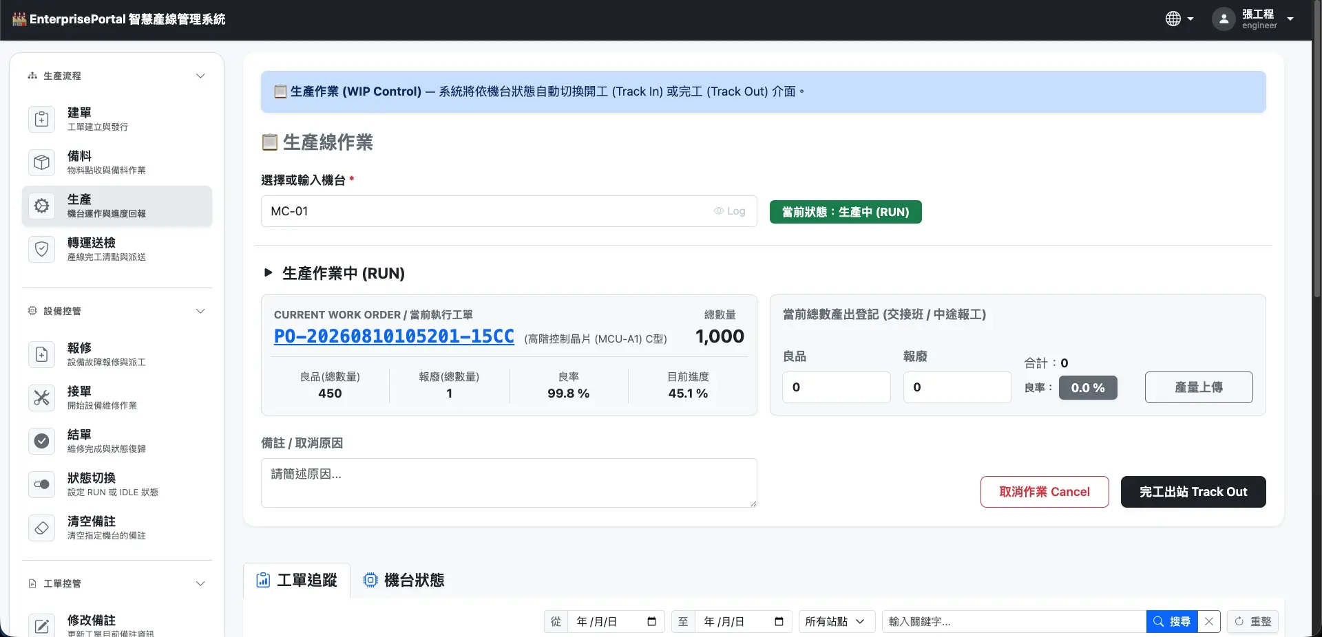1322x637 pixels.
Task: Select 生產 gear icon in sidebar
Action: pos(42,206)
